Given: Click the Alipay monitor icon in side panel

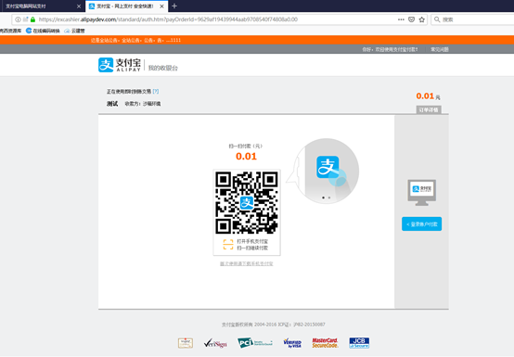Looking at the screenshot, I should (x=421, y=193).
